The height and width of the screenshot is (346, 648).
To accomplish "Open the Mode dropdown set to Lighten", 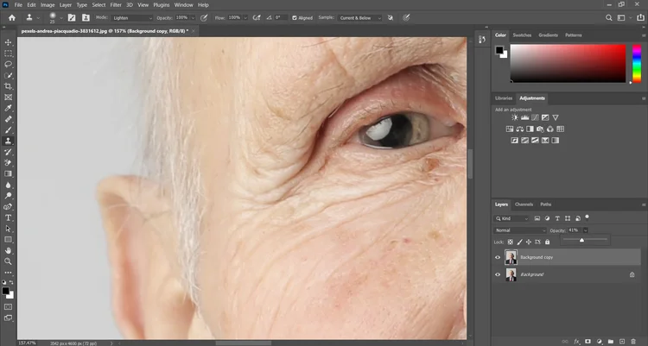I will tap(132, 17).
